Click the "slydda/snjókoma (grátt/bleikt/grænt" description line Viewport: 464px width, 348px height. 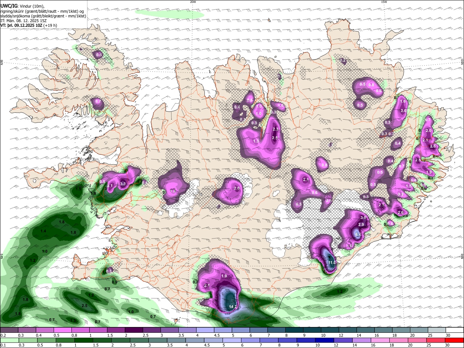[x=43, y=16]
